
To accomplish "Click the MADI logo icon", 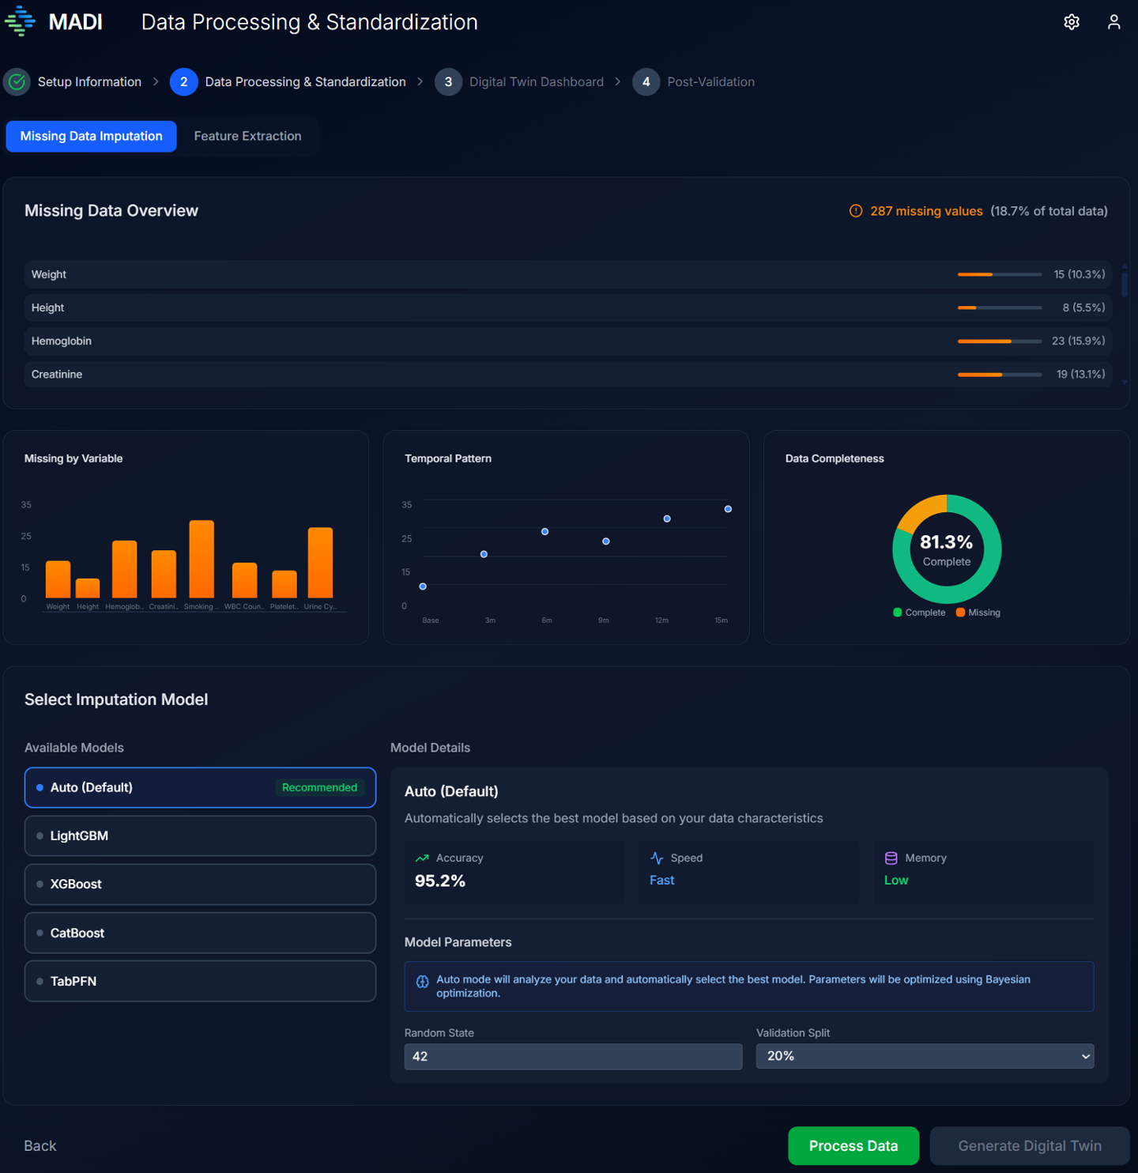I will coord(20,21).
